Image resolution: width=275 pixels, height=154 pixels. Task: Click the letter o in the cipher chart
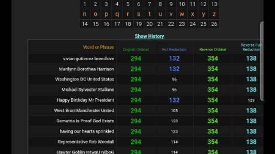(x=95, y=14)
